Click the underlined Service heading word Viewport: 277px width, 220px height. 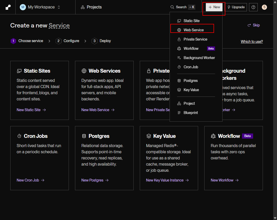tap(59, 25)
